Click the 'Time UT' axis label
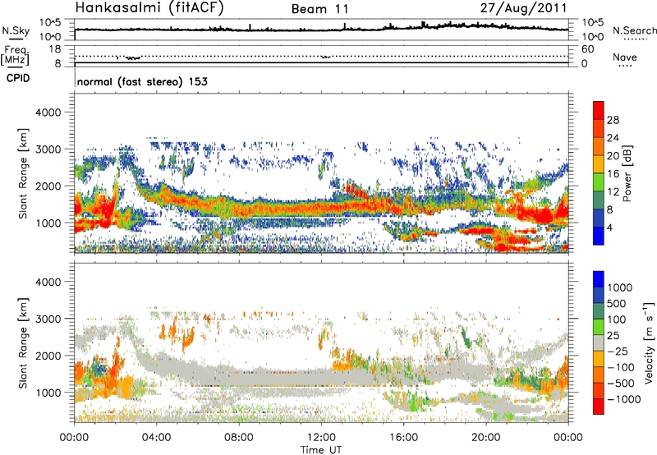The width and height of the screenshot is (657, 455). pyautogui.click(x=321, y=450)
